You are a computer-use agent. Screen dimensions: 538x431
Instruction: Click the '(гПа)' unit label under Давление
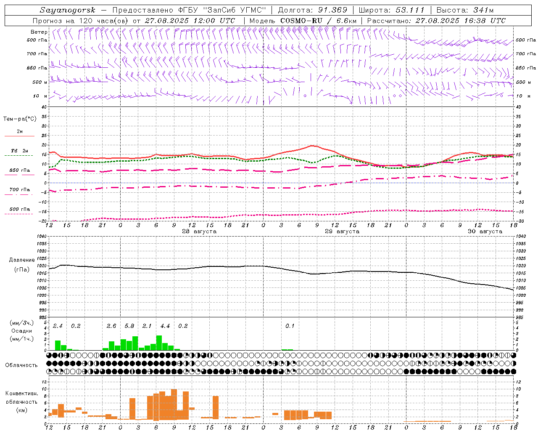pos(22,270)
